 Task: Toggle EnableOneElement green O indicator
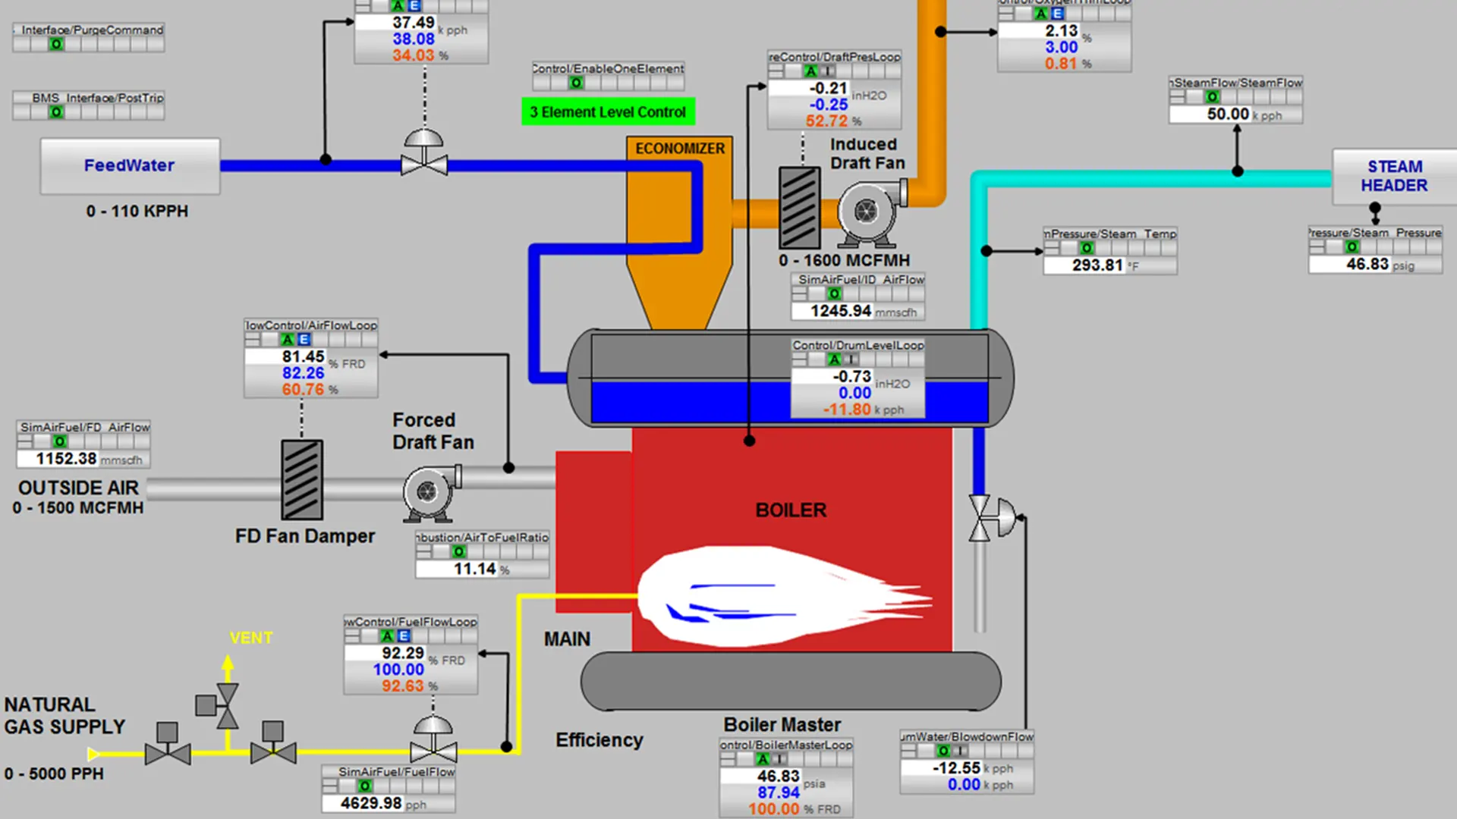576,83
